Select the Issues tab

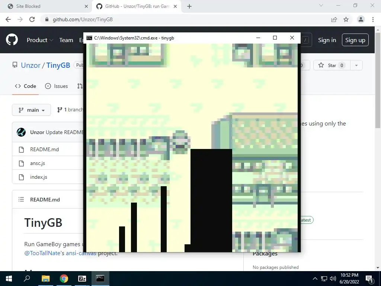pyautogui.click(x=57, y=86)
